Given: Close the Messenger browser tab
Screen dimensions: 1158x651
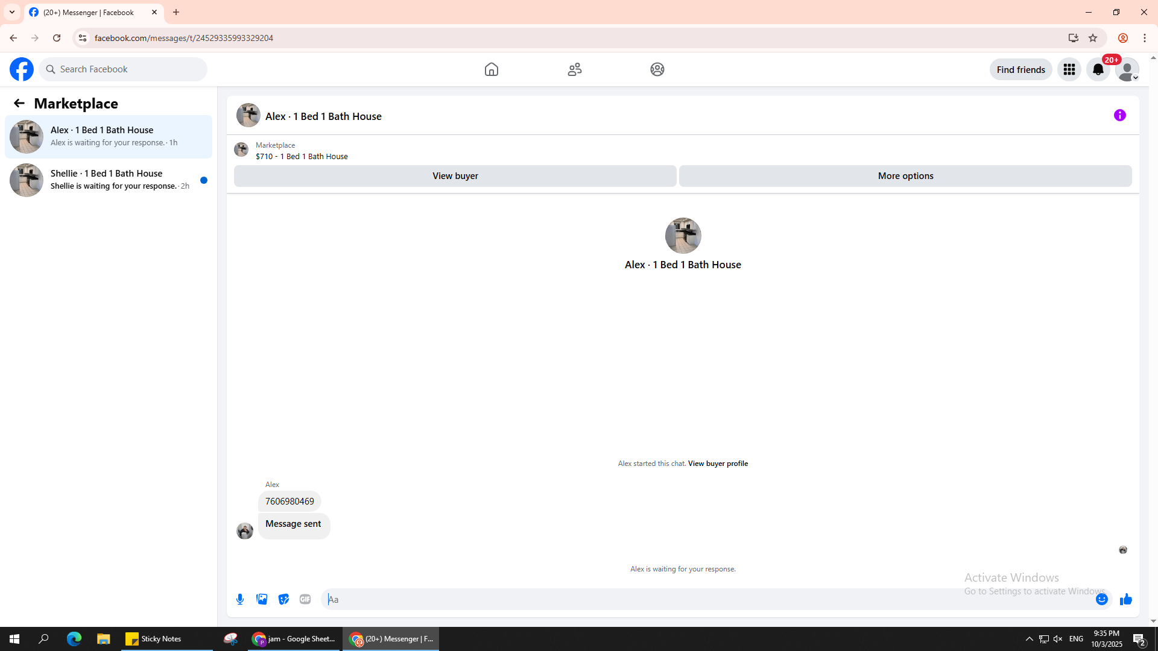Looking at the screenshot, I should click(x=154, y=12).
